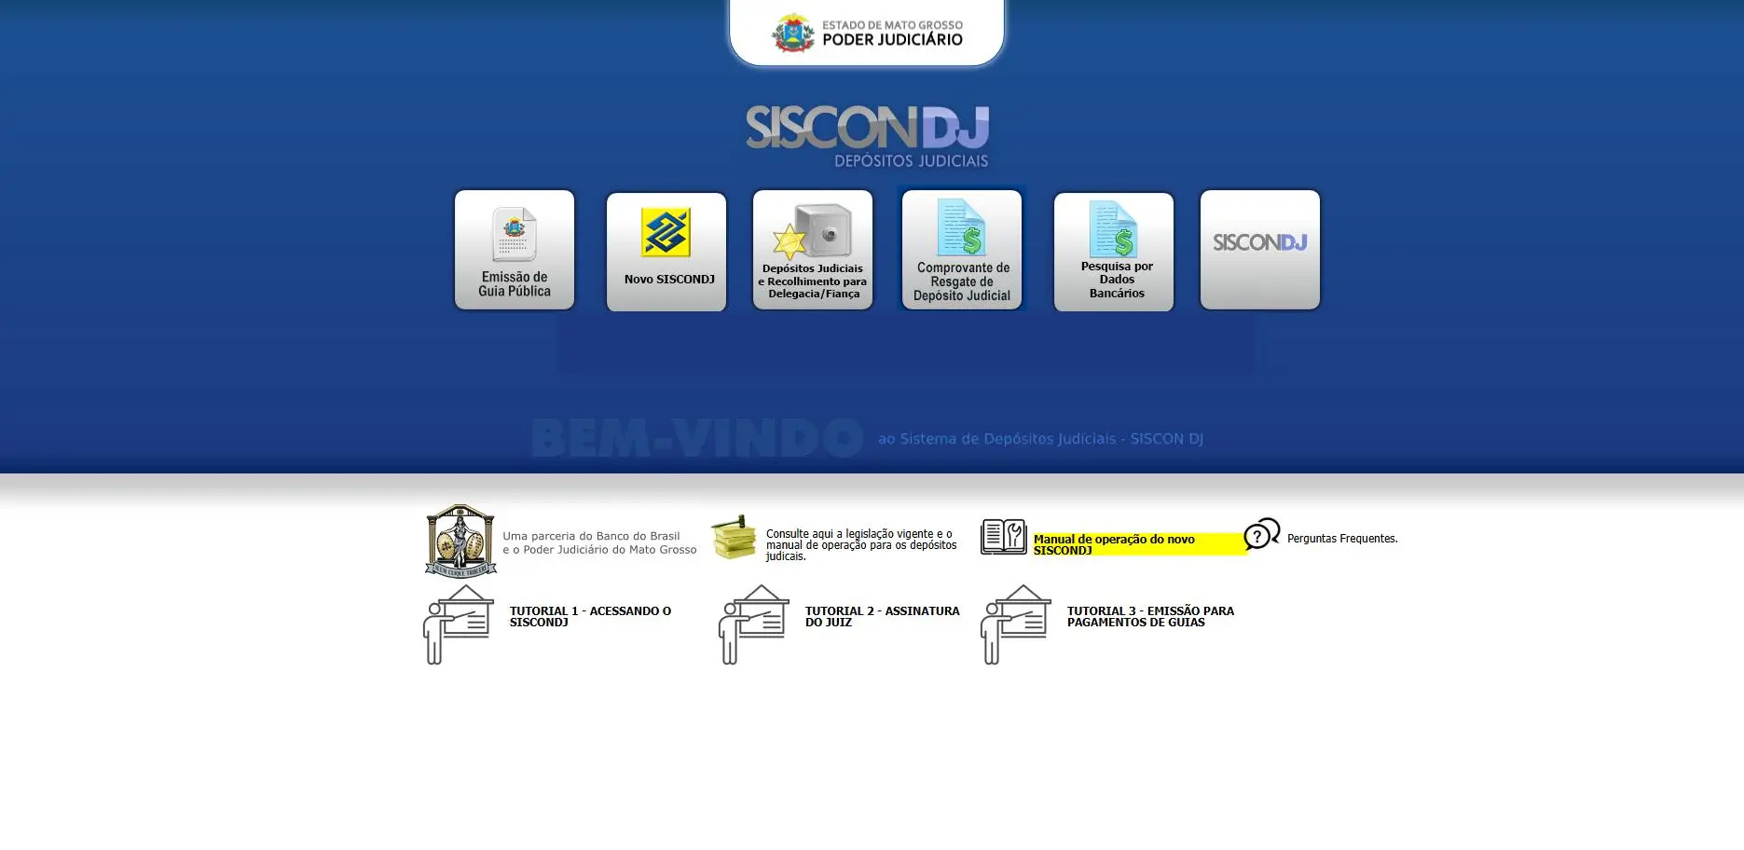This screenshot has width=1744, height=850.
Task: Click the grey SISCONDJ logo tile
Action: [x=1260, y=250]
